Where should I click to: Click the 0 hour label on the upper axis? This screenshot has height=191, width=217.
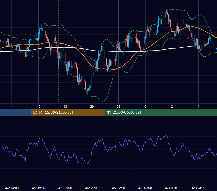145,107
